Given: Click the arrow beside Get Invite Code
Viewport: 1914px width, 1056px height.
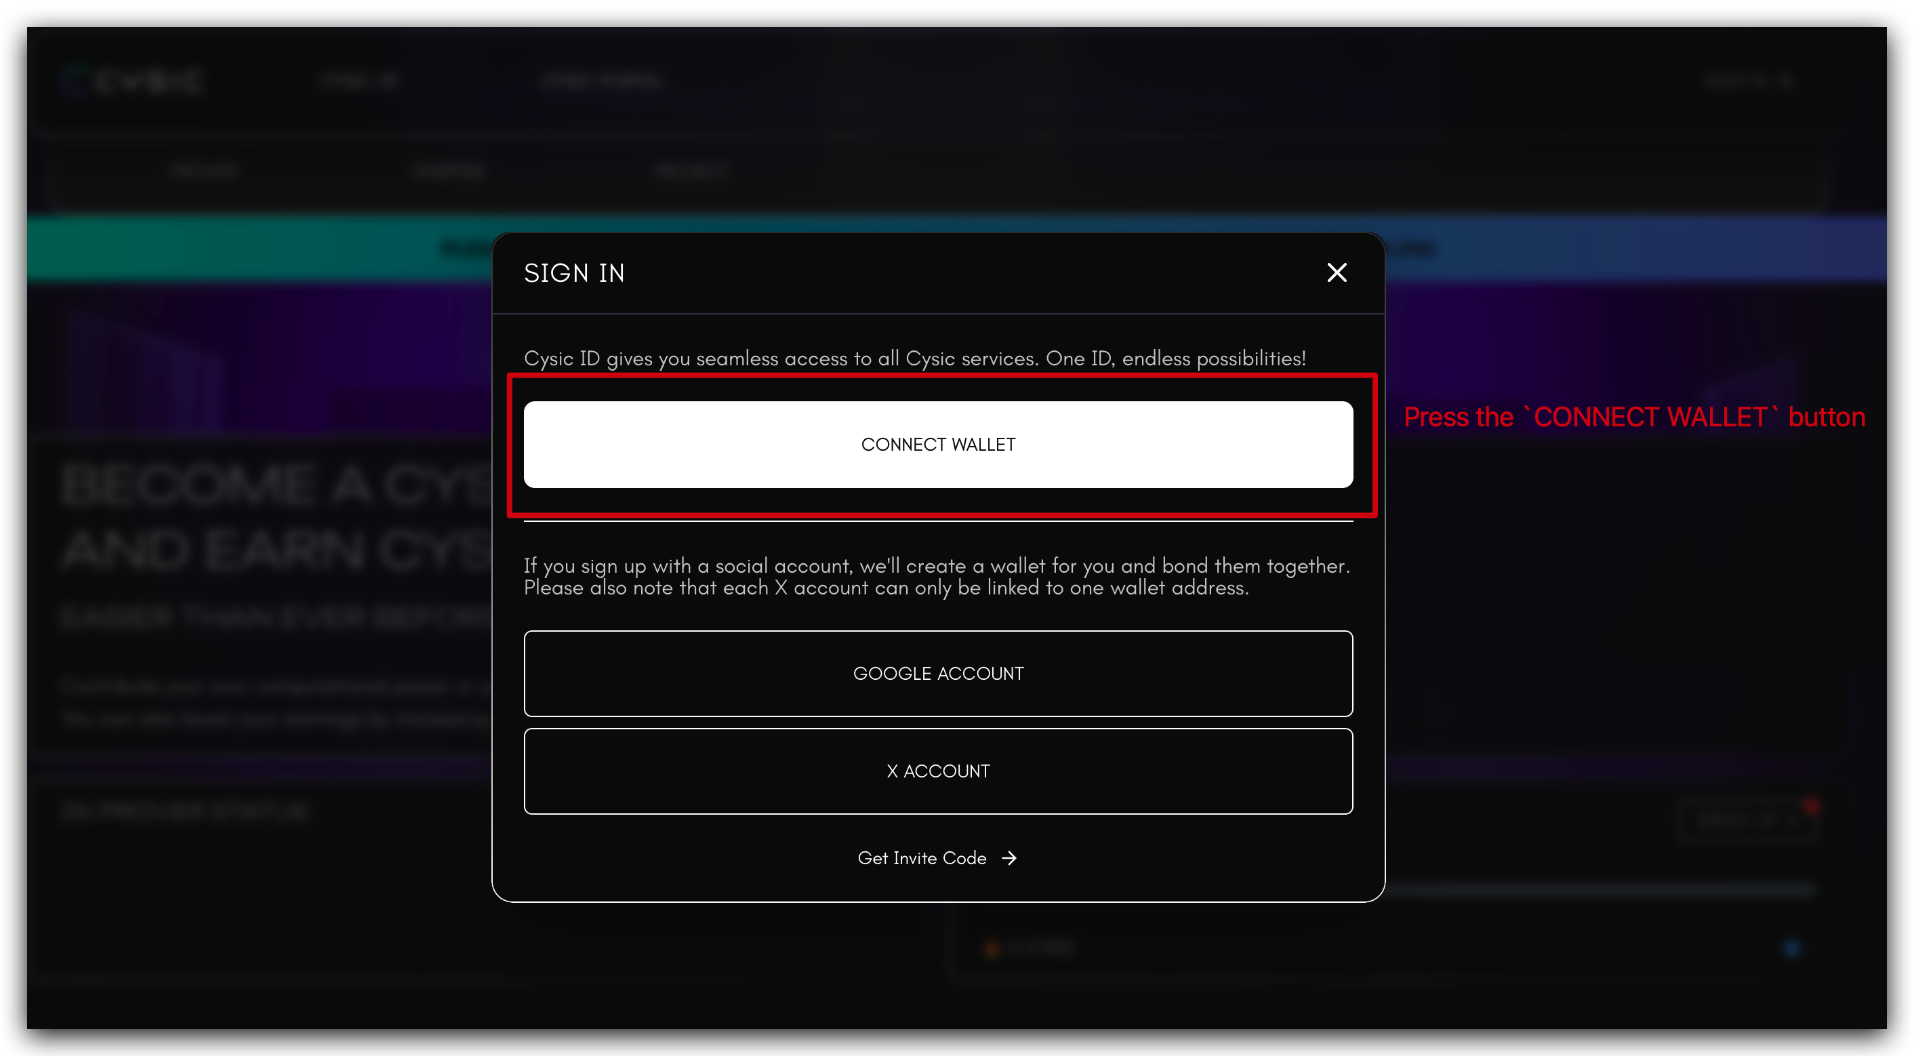Looking at the screenshot, I should tap(1009, 857).
